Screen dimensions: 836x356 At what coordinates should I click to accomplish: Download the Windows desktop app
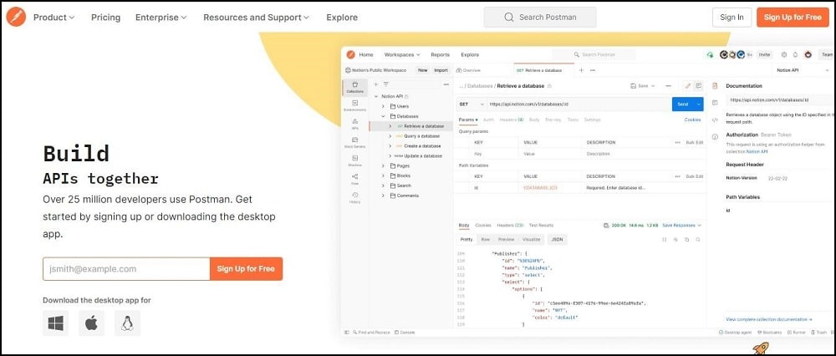point(55,323)
